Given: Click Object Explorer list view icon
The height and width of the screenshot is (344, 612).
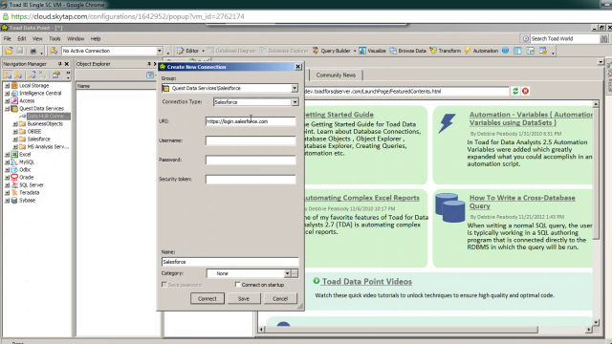Looking at the screenshot, I should click(x=150, y=75).
